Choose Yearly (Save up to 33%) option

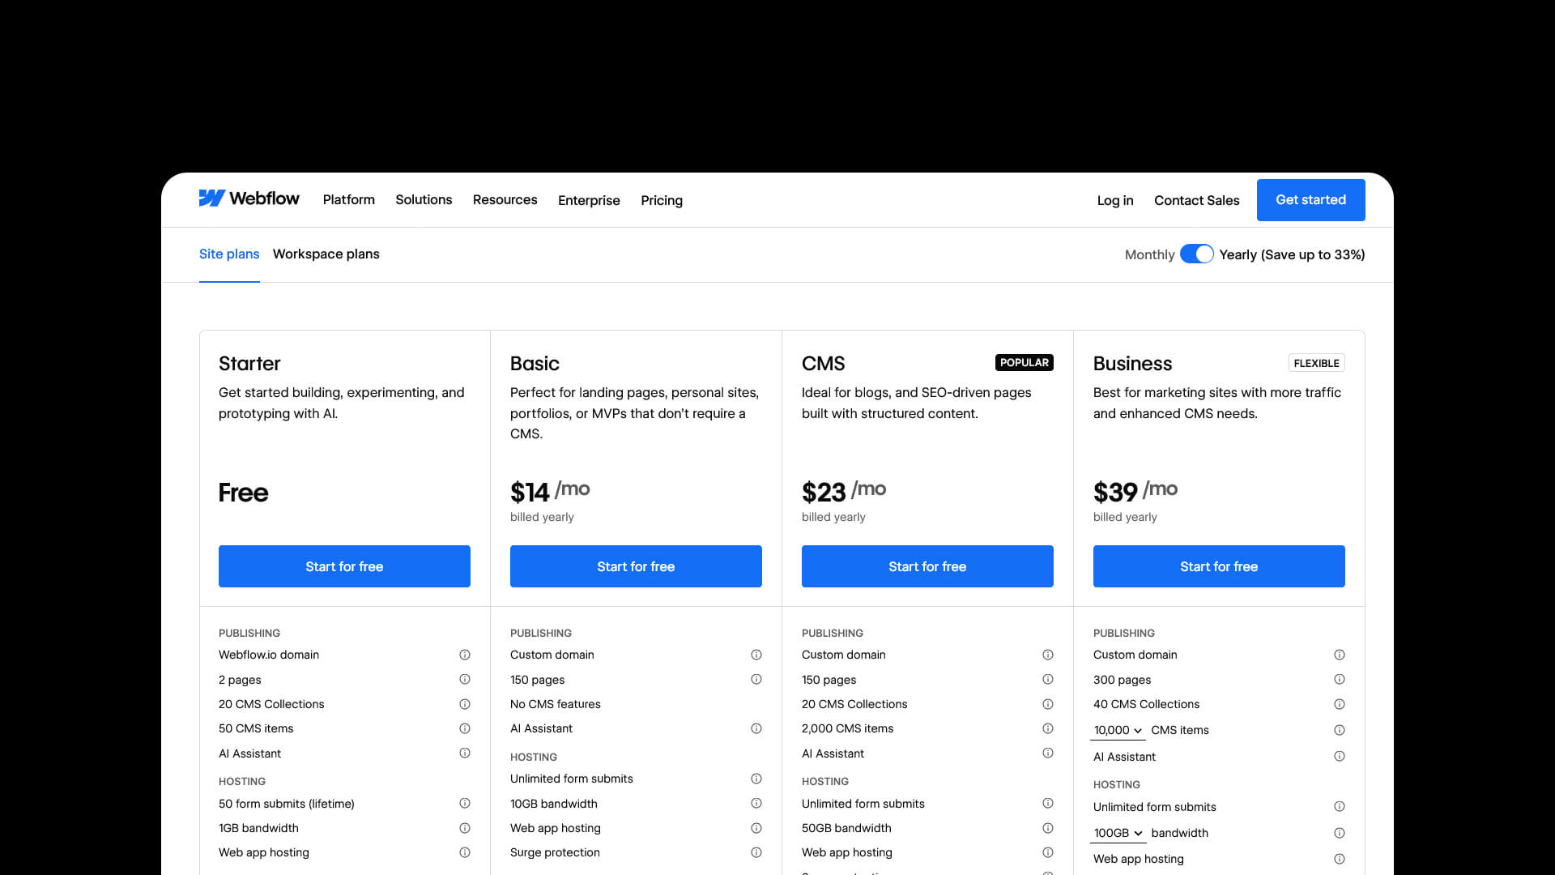tap(1292, 254)
